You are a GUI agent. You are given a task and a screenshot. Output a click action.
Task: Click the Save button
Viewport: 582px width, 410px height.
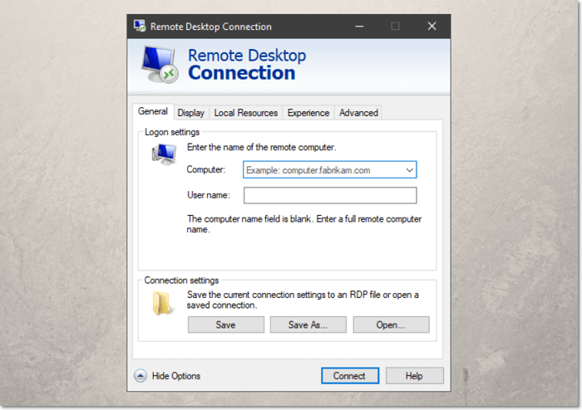225,325
